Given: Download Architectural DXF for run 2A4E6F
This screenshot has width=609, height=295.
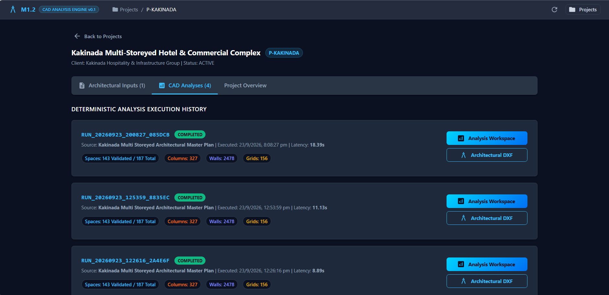Looking at the screenshot, I should coord(487,281).
